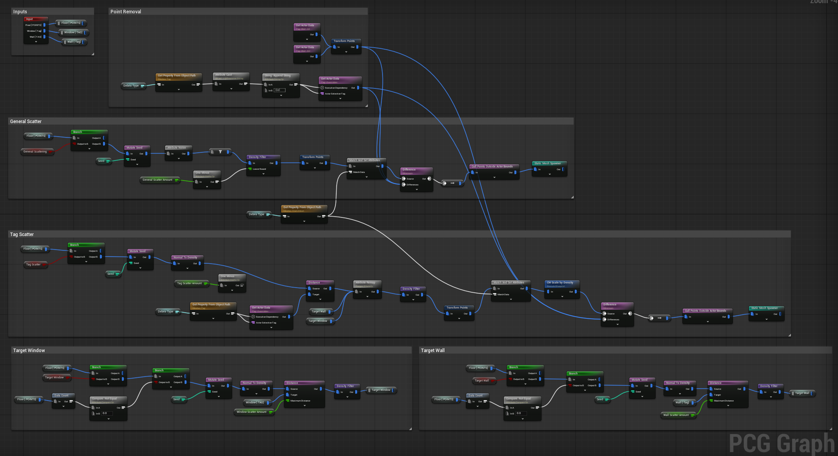Viewport: 838px width, 456px height.
Task: Expand the Input node pins
Action: 36,42
